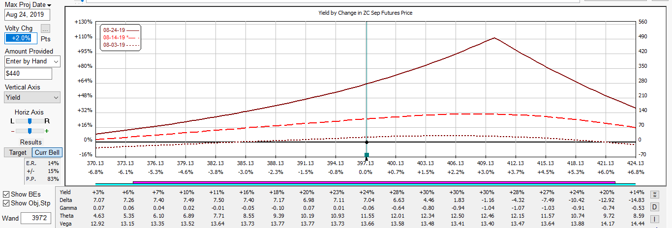
Task: Click the black wand triangle marker
Action: coord(367,159)
